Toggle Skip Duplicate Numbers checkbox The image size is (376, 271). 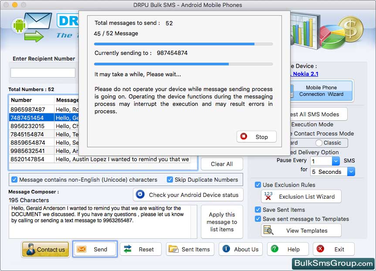(x=170, y=180)
